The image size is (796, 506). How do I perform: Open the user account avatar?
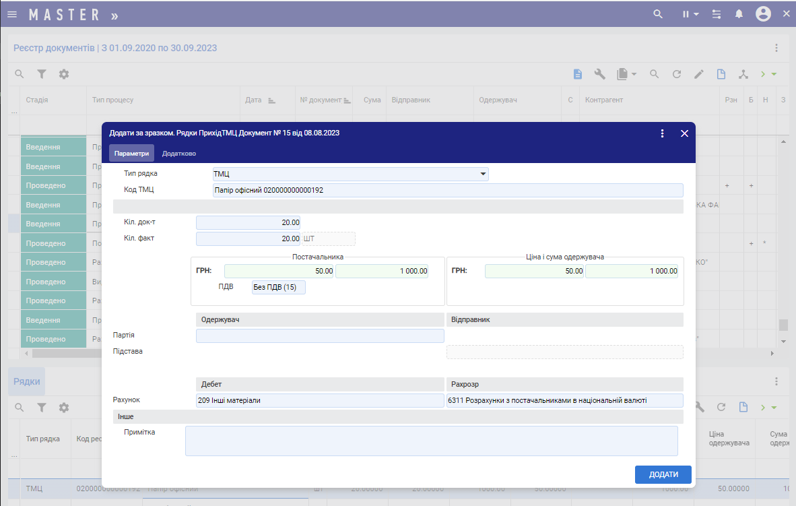tap(763, 14)
